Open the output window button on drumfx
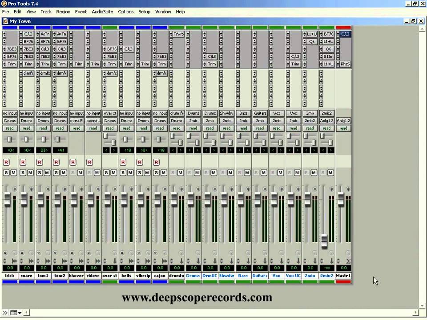427x320 pixels. point(181,189)
